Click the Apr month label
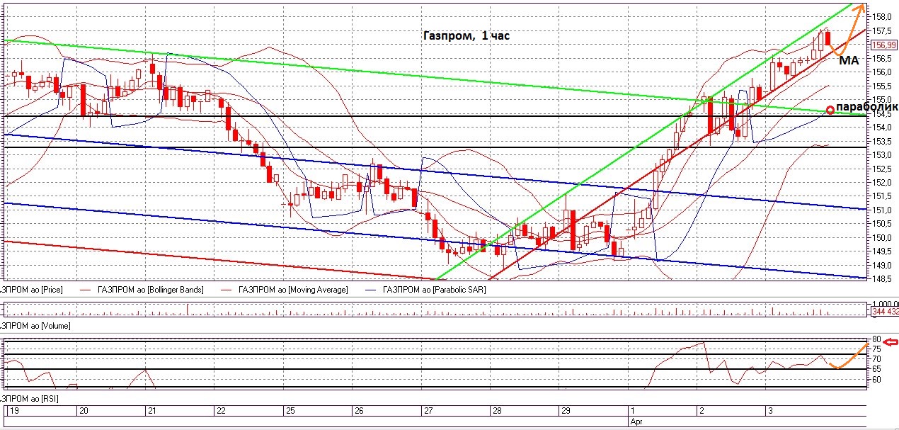The image size is (899, 430). coord(636,421)
